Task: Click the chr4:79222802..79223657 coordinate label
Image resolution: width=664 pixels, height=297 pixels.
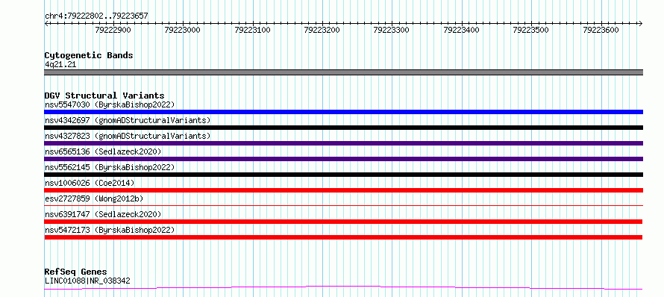Action: pyautogui.click(x=96, y=16)
